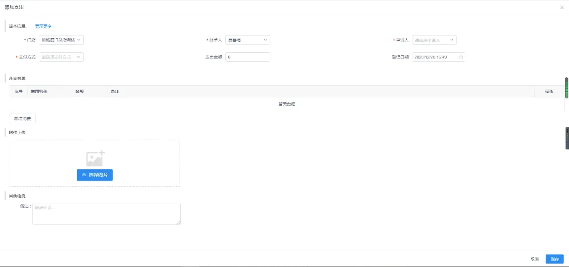The image size is (569, 267).
Task: Click the 新增消费 button below the table
Action: pos(23,119)
